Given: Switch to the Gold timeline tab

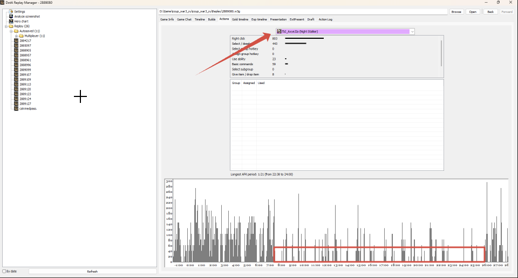Looking at the screenshot, I should [x=240, y=19].
